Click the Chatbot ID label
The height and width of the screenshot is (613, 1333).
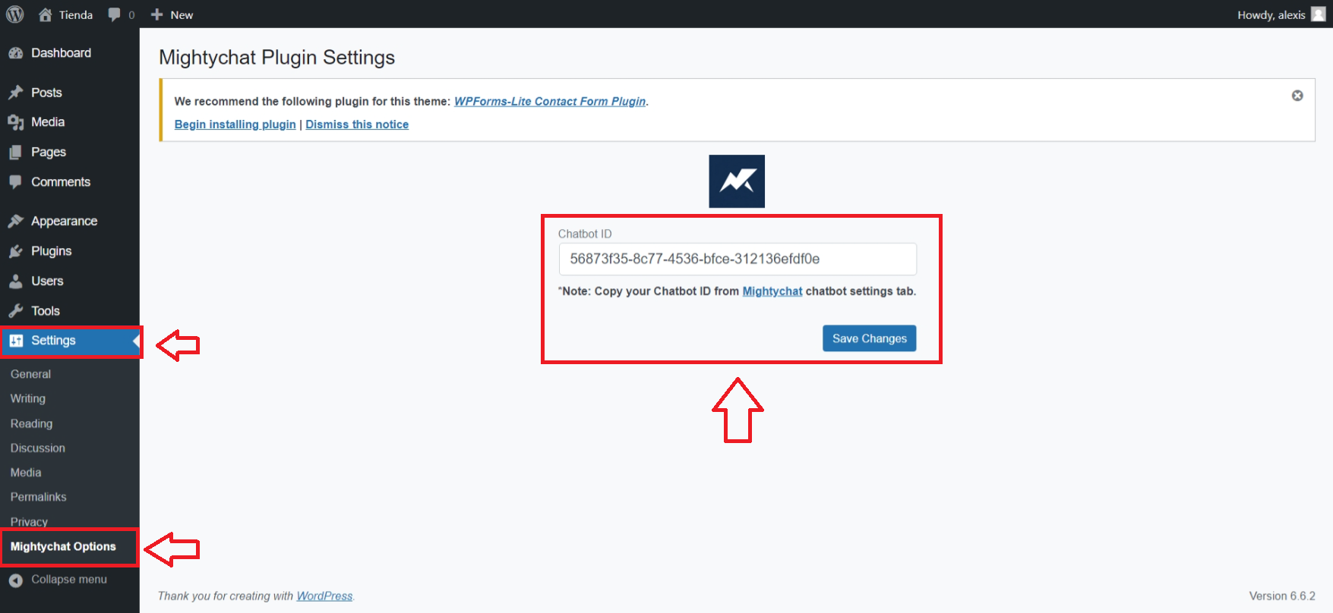tap(585, 234)
